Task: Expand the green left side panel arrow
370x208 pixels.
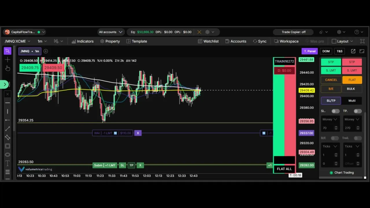Action: tap(5, 84)
